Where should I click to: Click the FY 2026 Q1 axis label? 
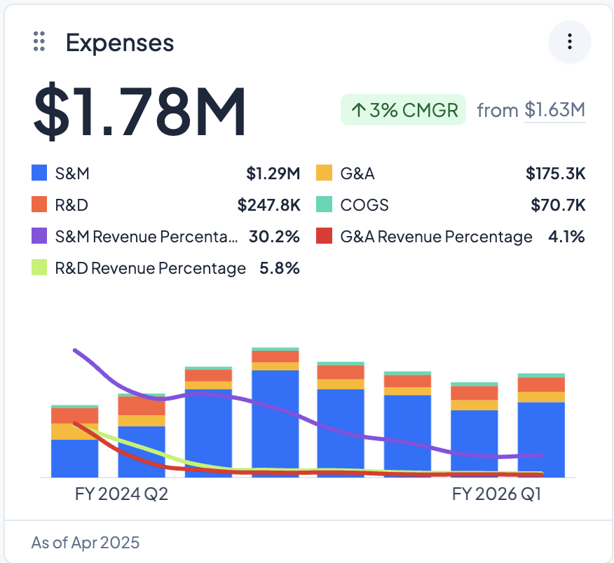pyautogui.click(x=496, y=494)
